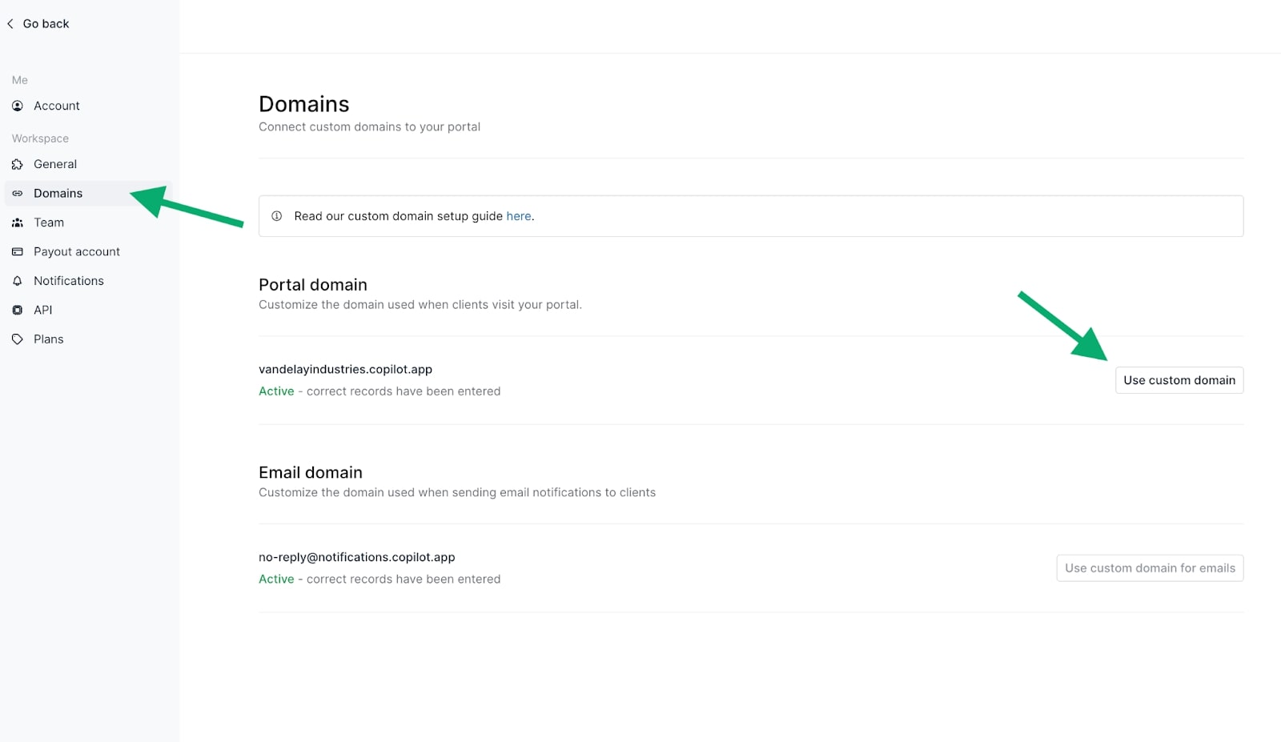Open the Account settings section
1281x742 pixels.
56,106
